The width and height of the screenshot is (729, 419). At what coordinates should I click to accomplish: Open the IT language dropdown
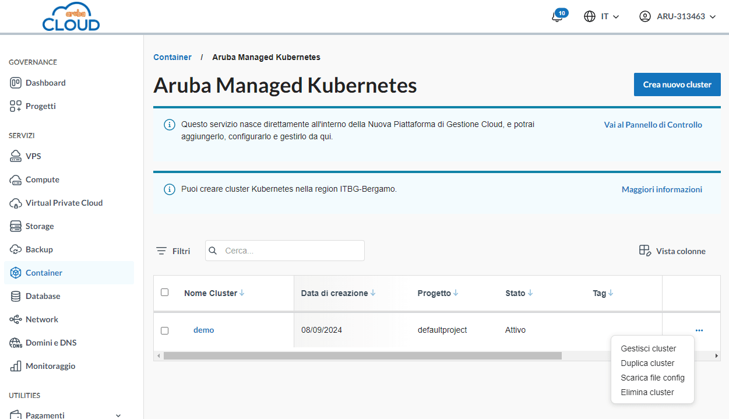[602, 16]
